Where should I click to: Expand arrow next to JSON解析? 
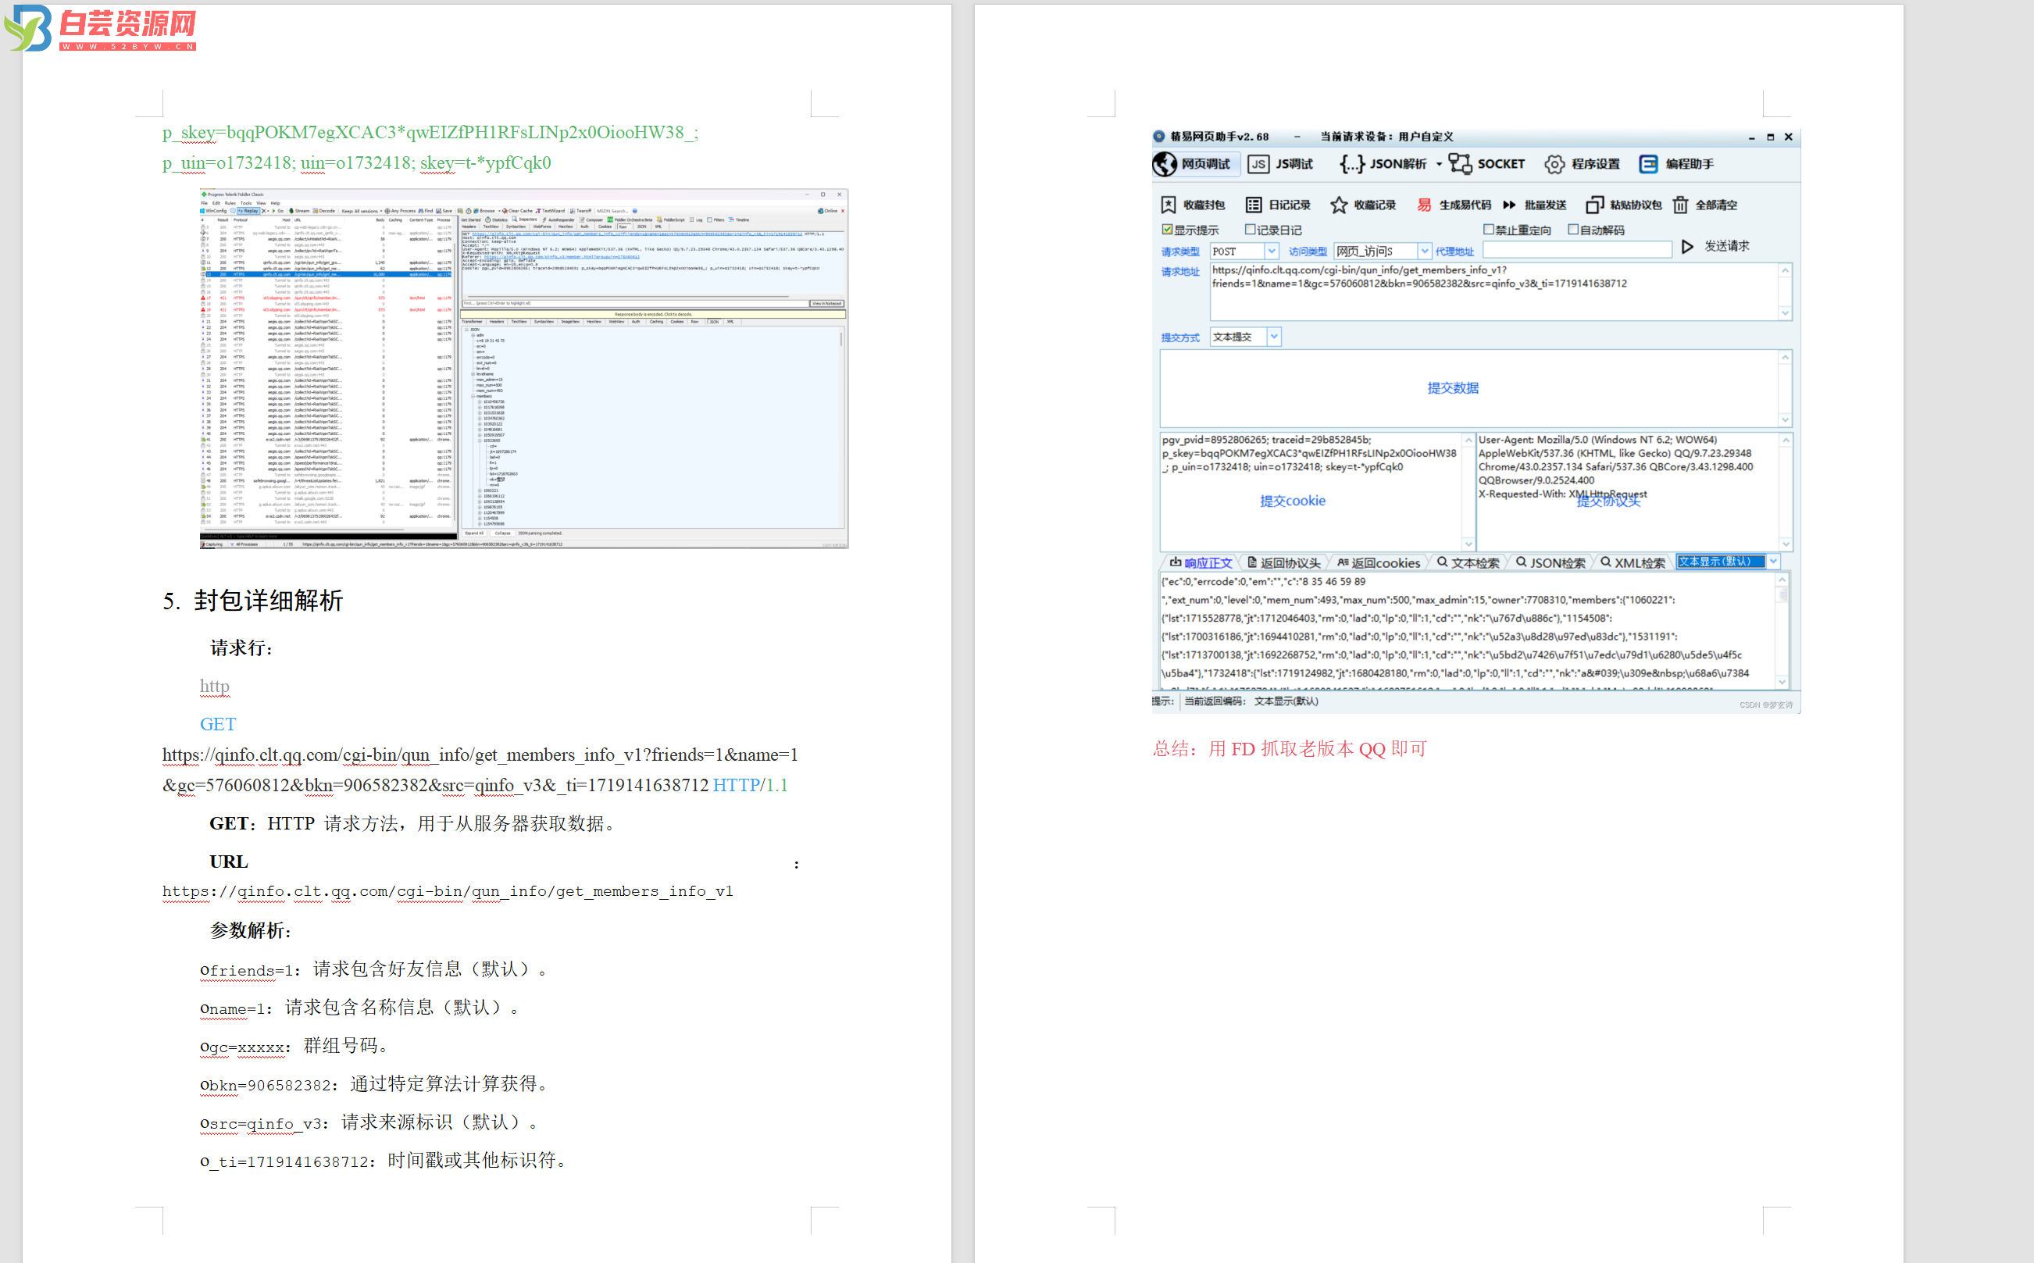click(x=1440, y=165)
